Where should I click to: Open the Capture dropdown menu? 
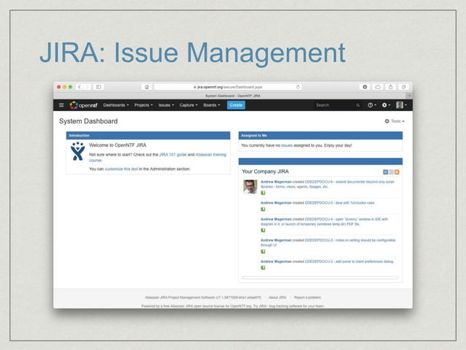tap(188, 105)
